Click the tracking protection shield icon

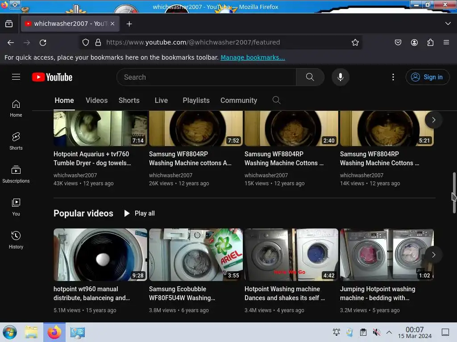(85, 42)
